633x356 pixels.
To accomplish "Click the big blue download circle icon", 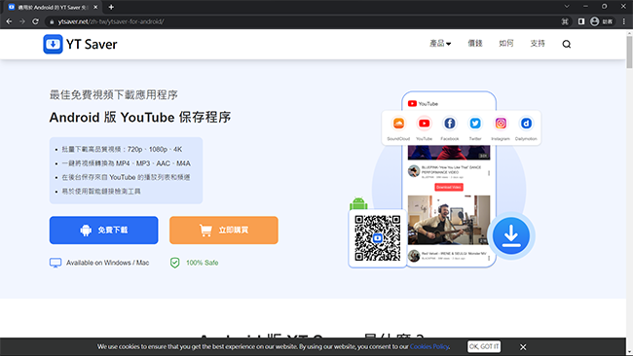I will (511, 235).
